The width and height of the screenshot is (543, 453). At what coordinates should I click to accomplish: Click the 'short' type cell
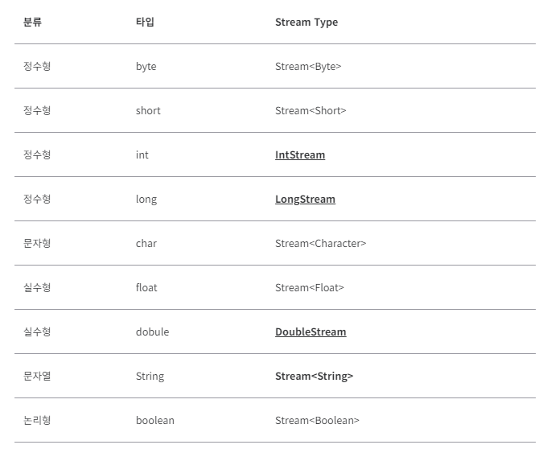pyautogui.click(x=148, y=111)
